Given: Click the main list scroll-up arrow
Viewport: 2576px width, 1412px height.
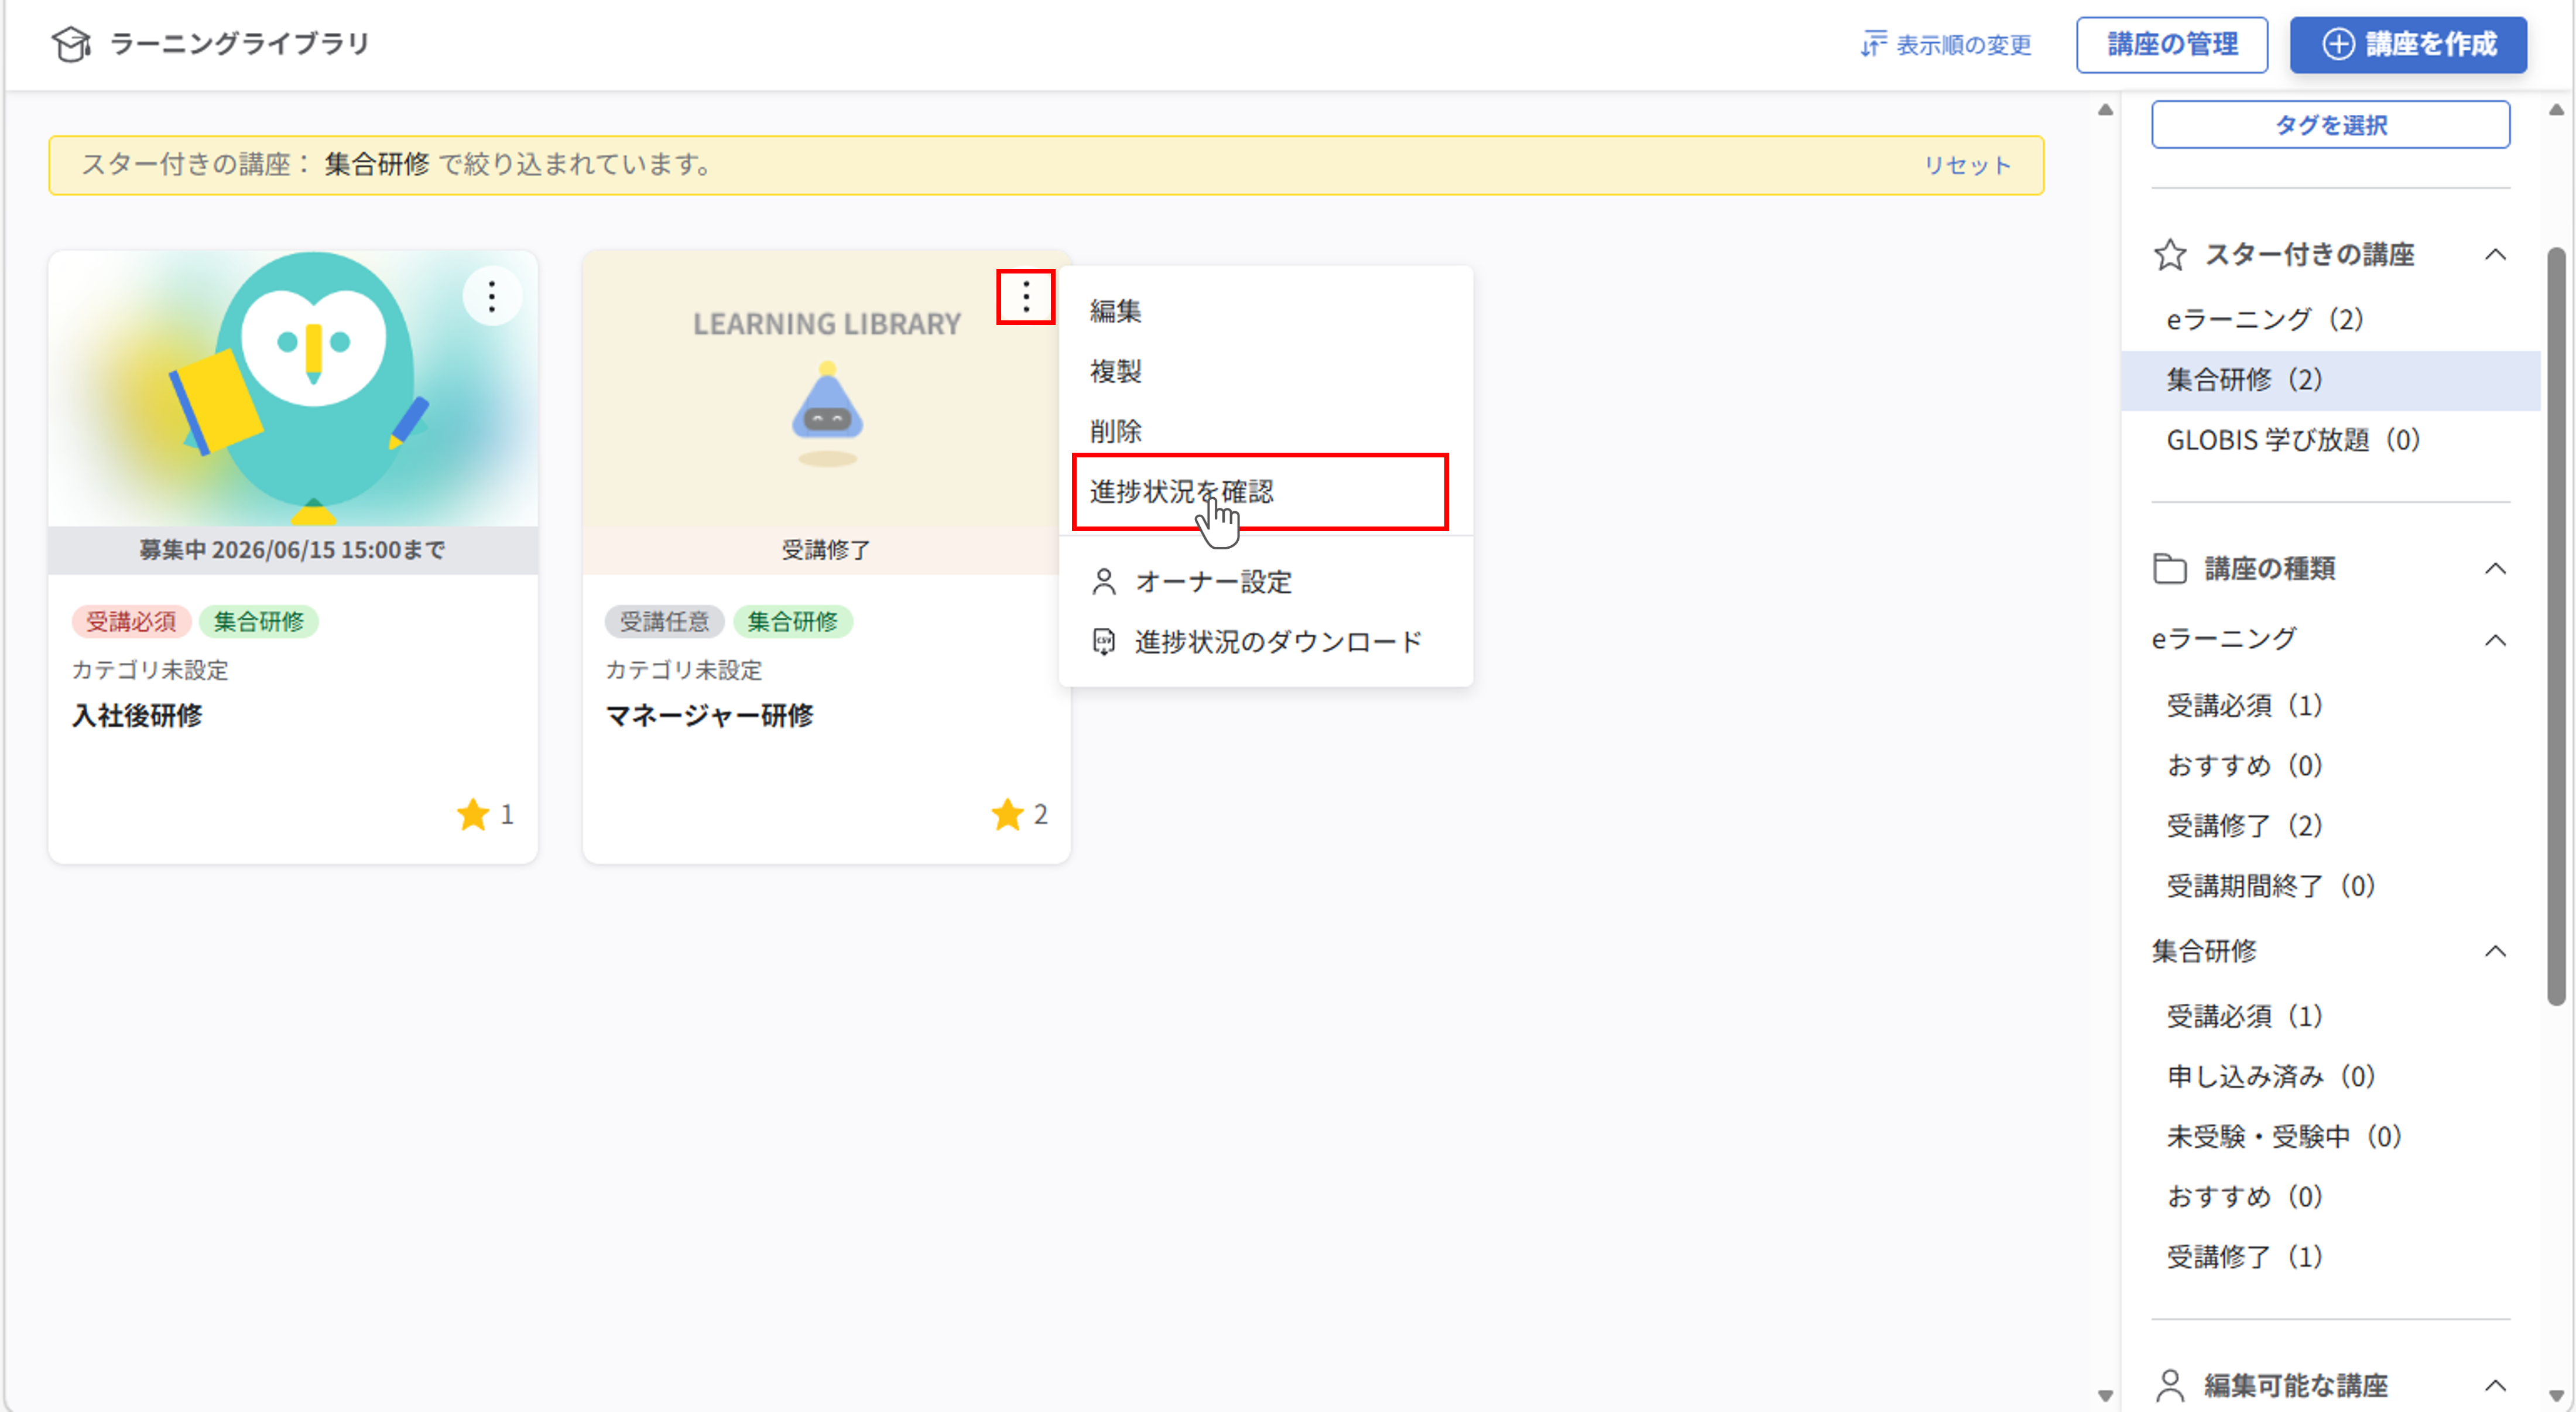Looking at the screenshot, I should 2105,109.
